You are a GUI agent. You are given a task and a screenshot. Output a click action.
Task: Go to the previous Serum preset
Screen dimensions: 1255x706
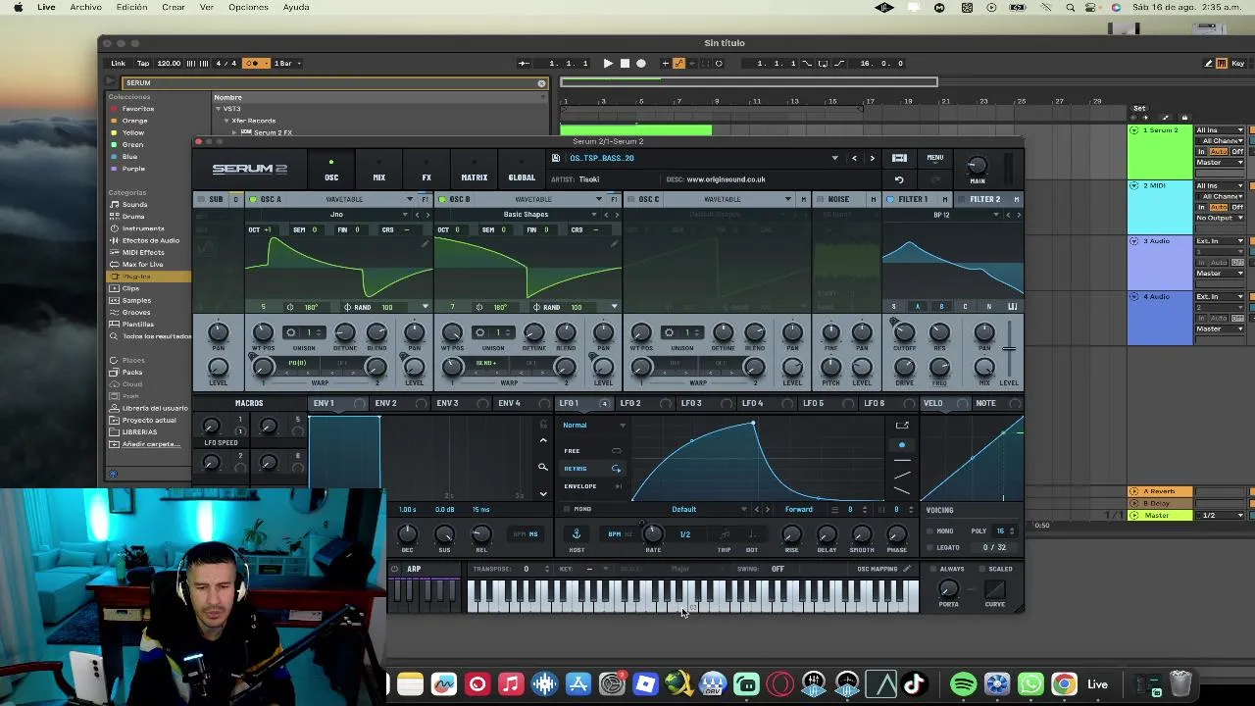[854, 158]
